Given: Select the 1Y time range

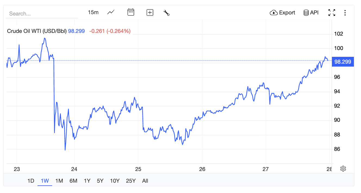Looking at the screenshot, I should click(87, 181).
